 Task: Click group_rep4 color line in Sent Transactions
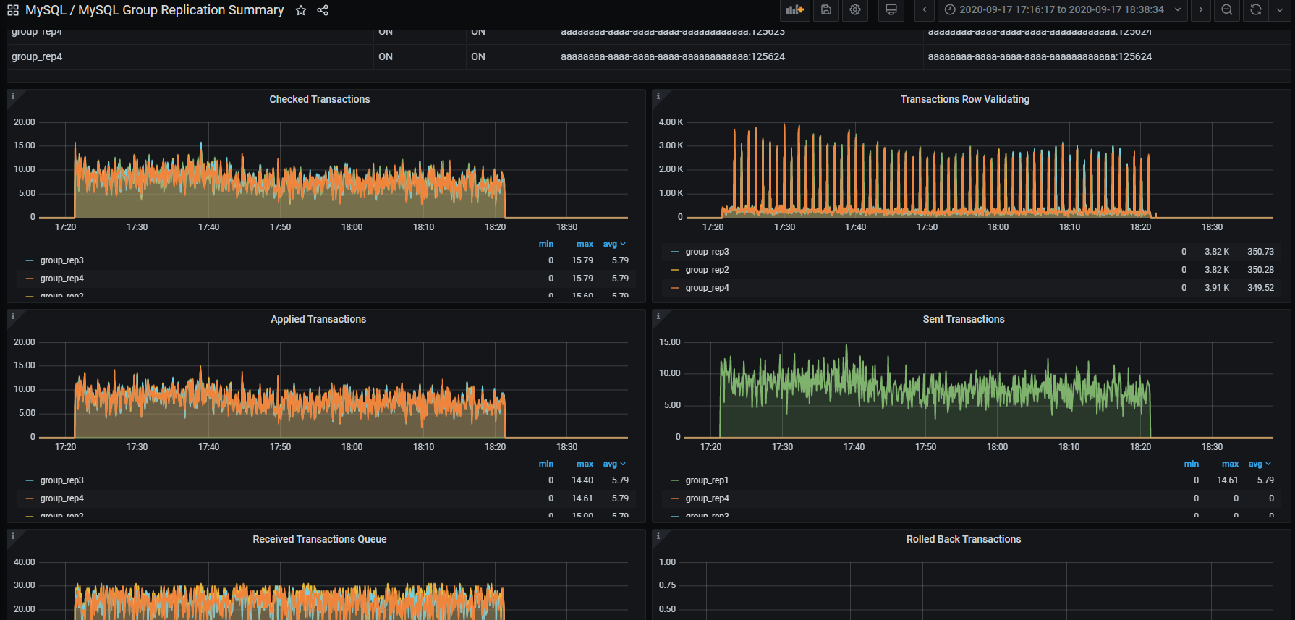coord(675,498)
